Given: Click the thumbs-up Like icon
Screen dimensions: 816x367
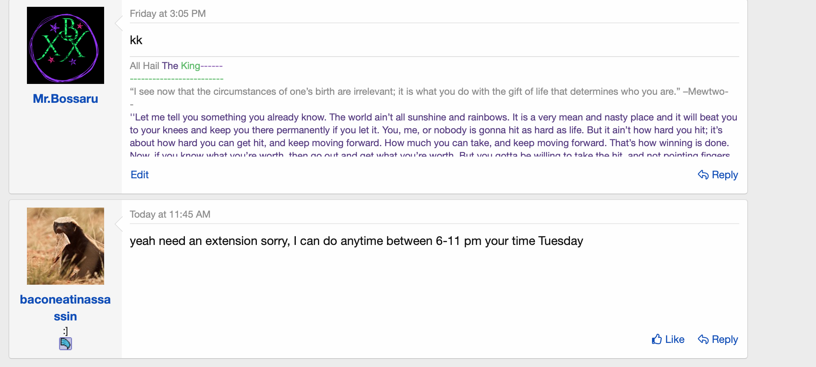Looking at the screenshot, I should (x=657, y=339).
